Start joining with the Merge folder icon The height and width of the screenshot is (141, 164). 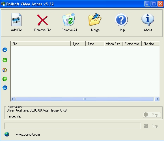tap(95, 20)
